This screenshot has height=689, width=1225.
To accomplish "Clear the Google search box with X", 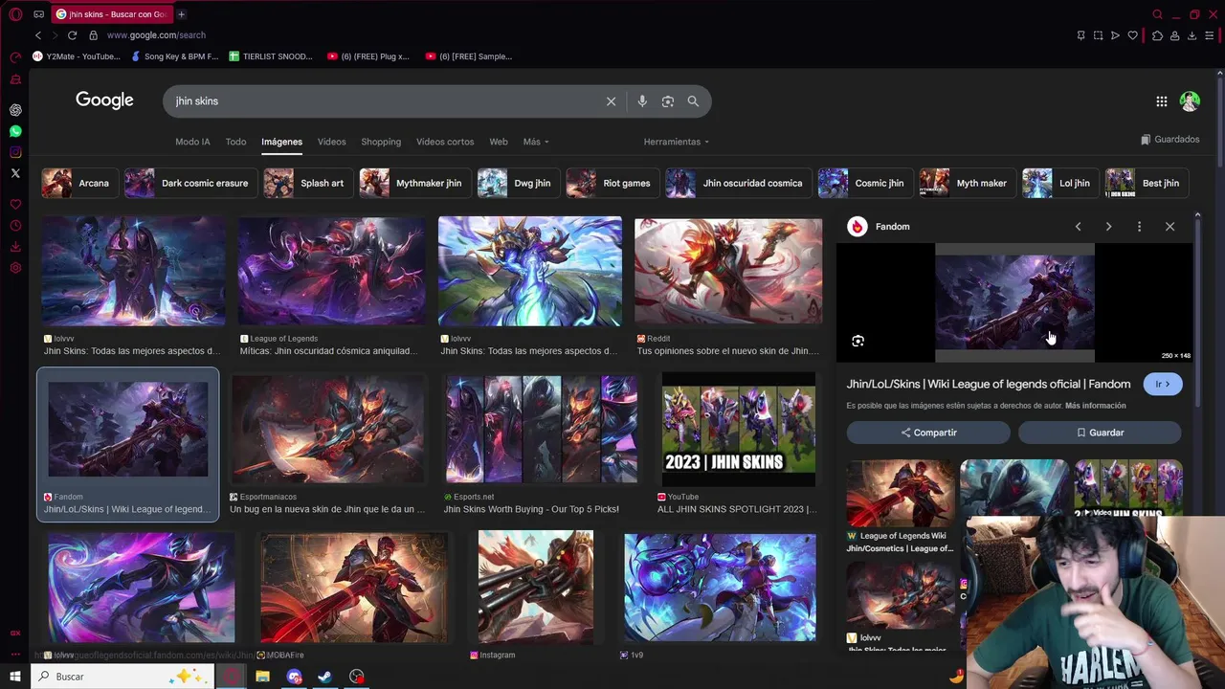I will click(611, 101).
